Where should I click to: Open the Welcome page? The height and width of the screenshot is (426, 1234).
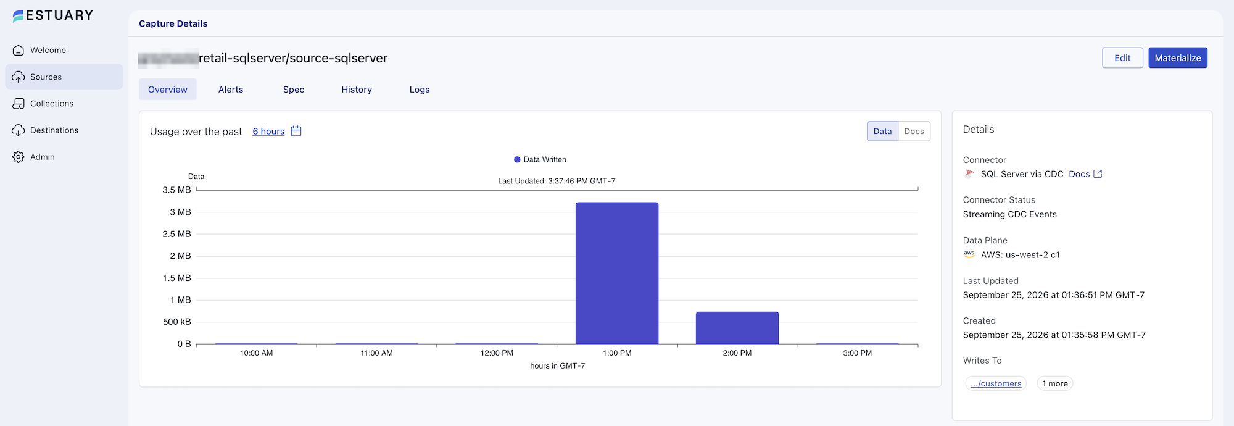pyautogui.click(x=64, y=51)
